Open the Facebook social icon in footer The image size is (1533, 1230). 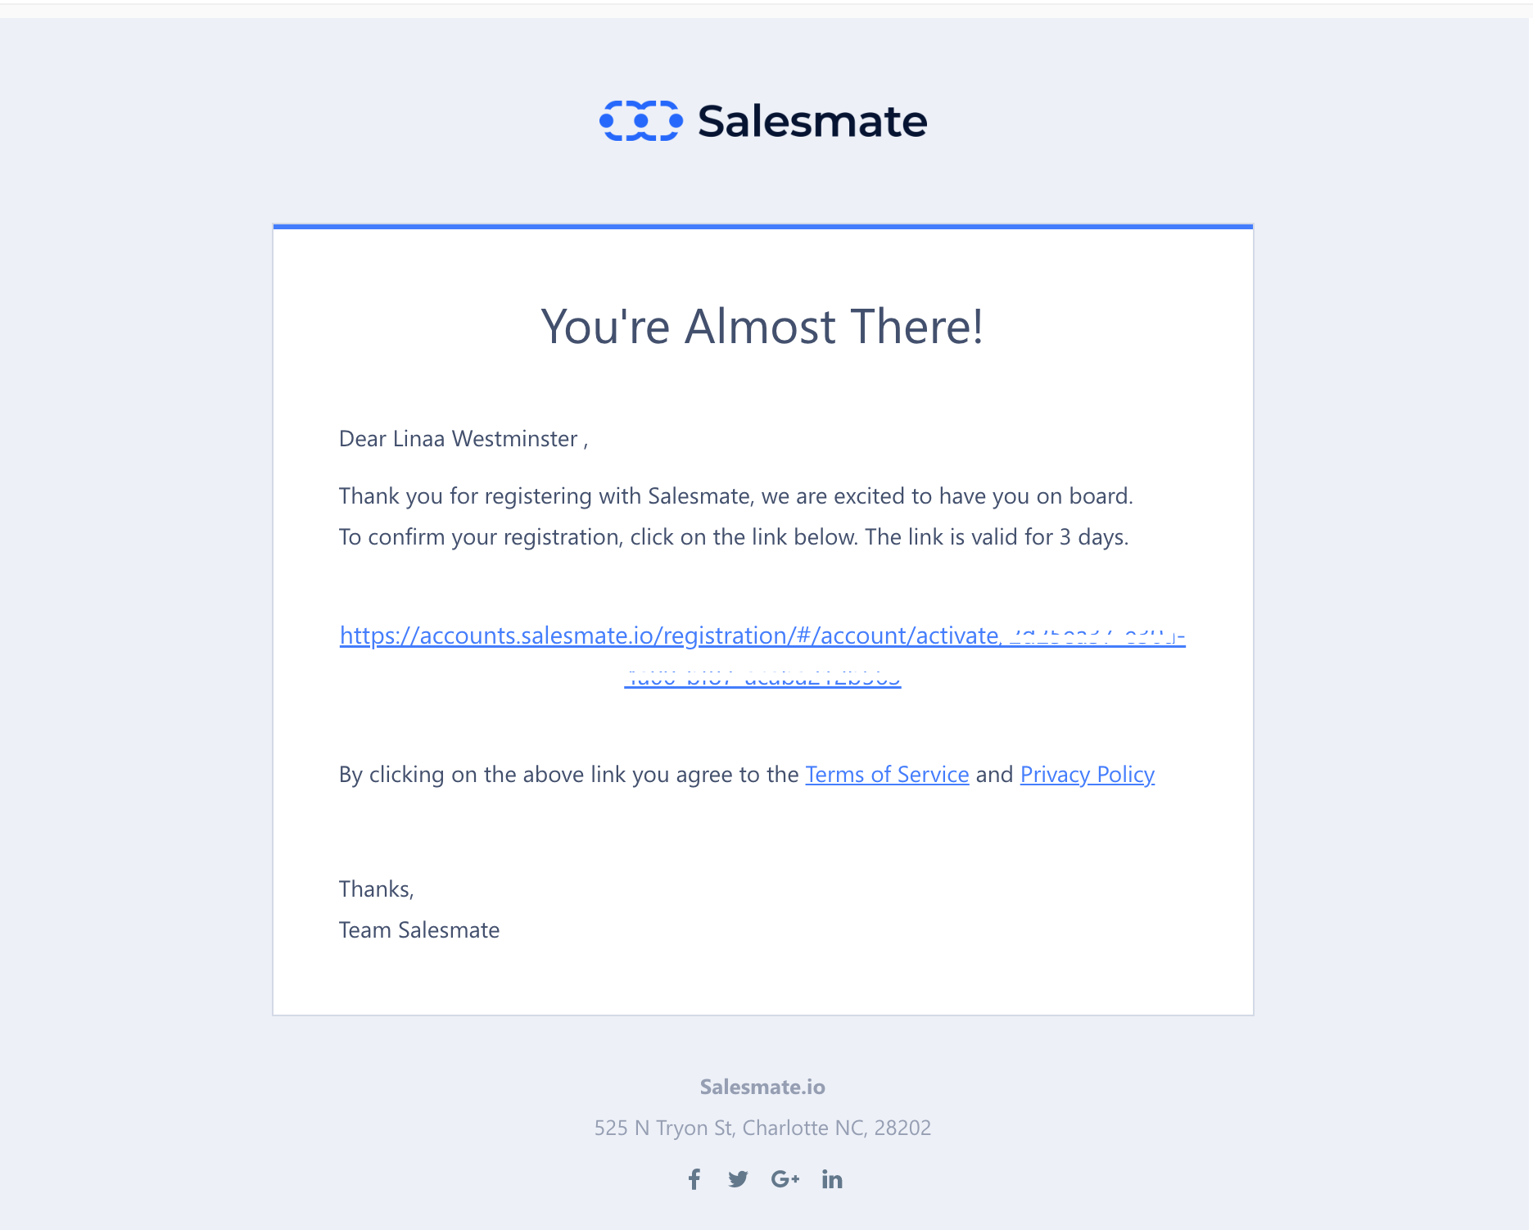pos(694,1179)
